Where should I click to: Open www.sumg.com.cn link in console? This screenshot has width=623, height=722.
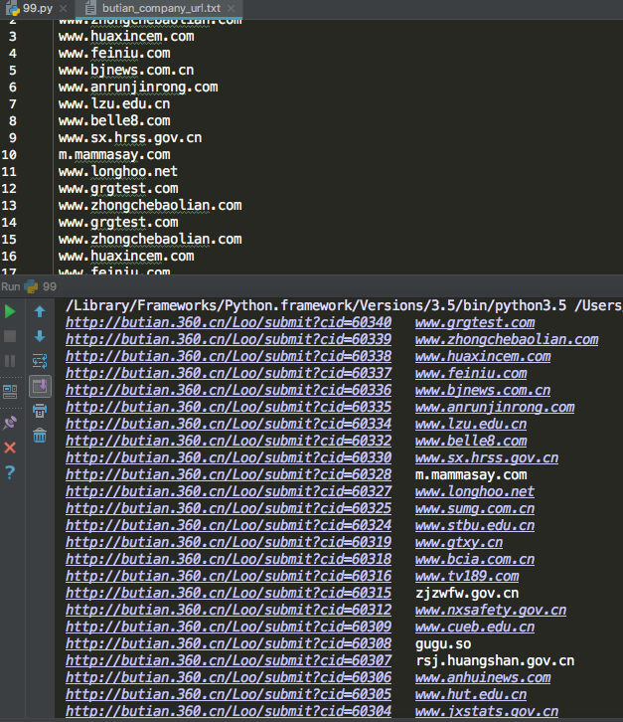(475, 508)
